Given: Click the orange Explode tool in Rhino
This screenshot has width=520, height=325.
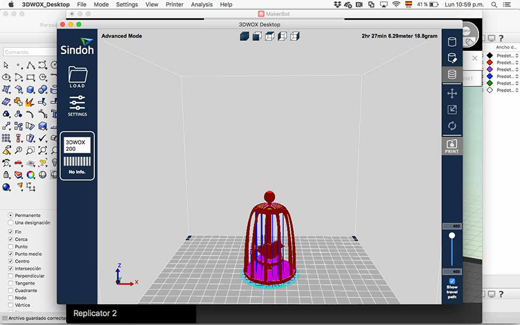Looking at the screenshot, I should coord(31,101).
